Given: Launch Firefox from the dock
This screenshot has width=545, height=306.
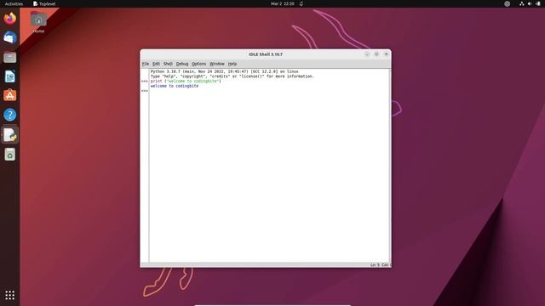Looking at the screenshot, I should tap(9, 18).
